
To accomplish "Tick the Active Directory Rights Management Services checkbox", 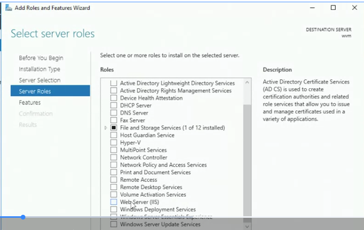I will pos(114,90).
